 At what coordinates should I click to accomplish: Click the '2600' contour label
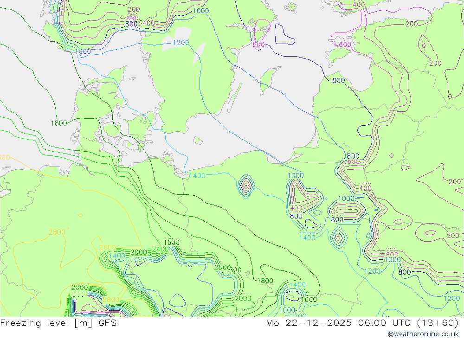(108, 247)
